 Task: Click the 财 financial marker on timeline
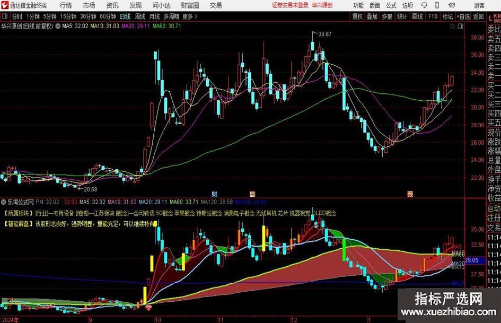pyautogui.click(x=215, y=194)
